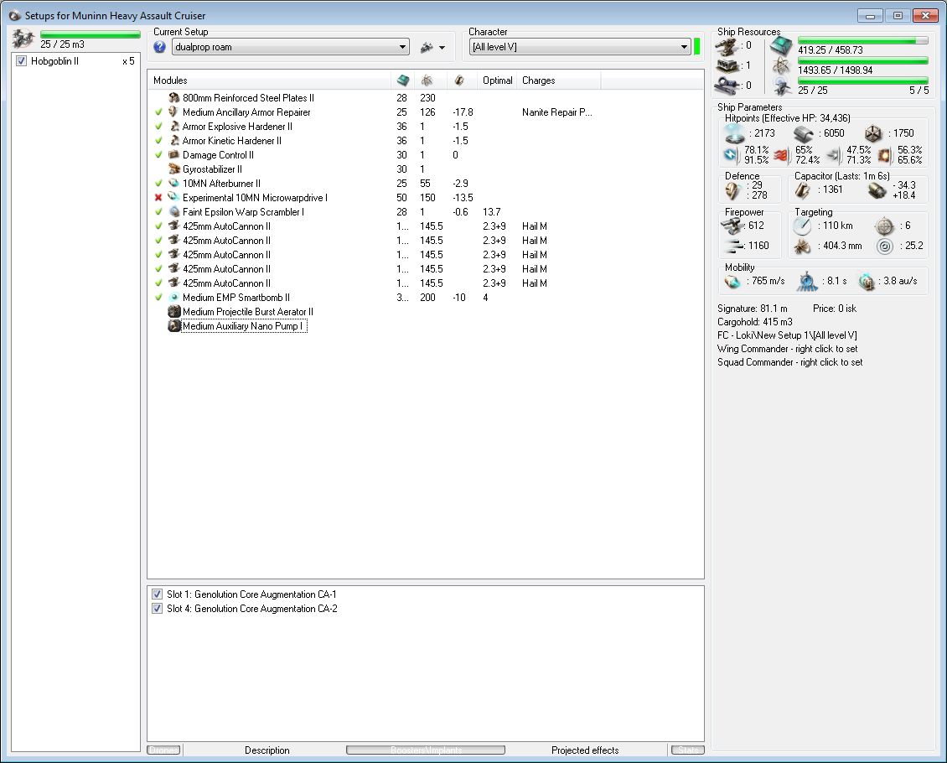The width and height of the screenshot is (947, 763).
Task: Toggle the Armor Explosive Hardener II active checkmark
Action: click(x=159, y=127)
